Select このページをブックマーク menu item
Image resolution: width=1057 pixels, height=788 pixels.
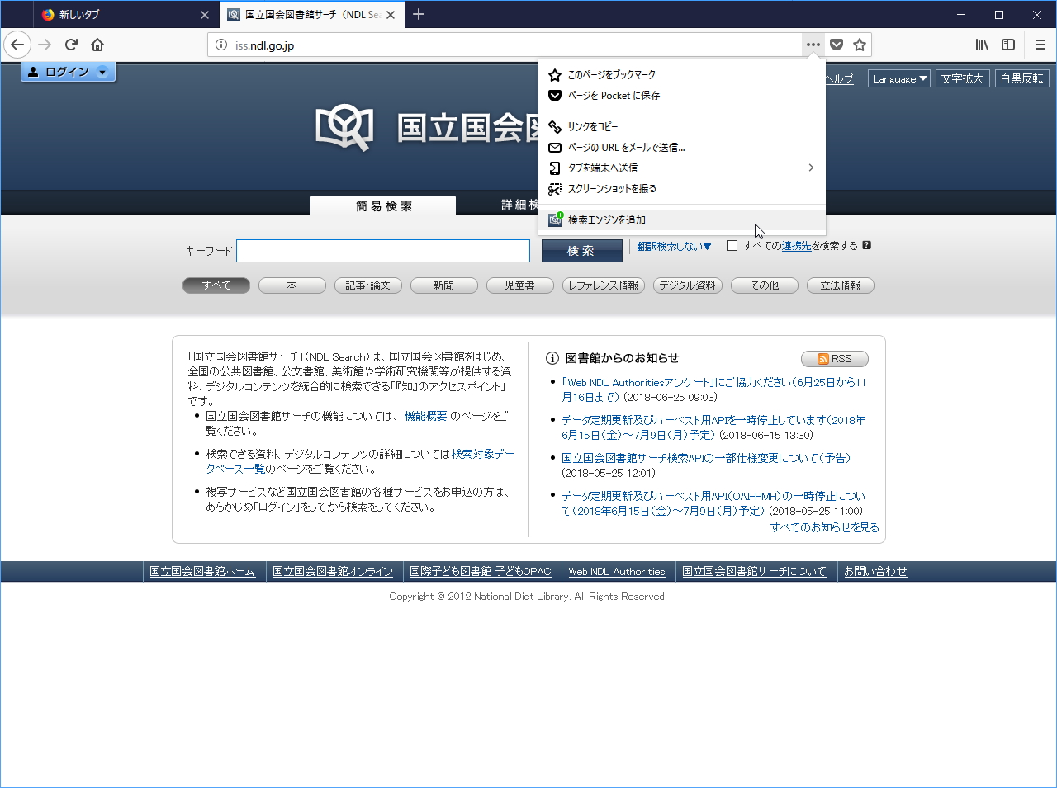tap(682, 75)
